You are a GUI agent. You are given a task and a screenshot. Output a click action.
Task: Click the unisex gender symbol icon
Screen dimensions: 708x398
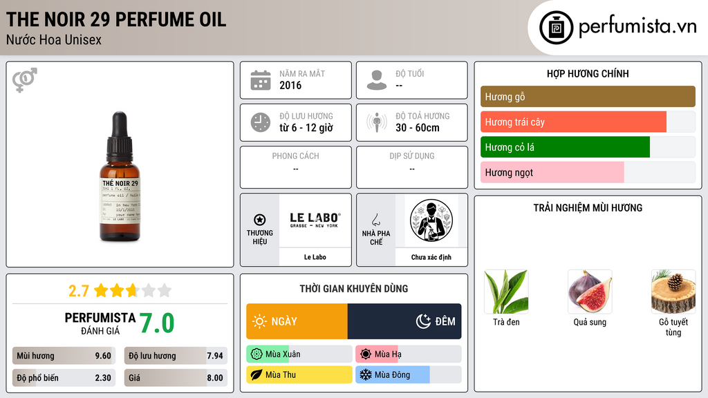tap(25, 80)
